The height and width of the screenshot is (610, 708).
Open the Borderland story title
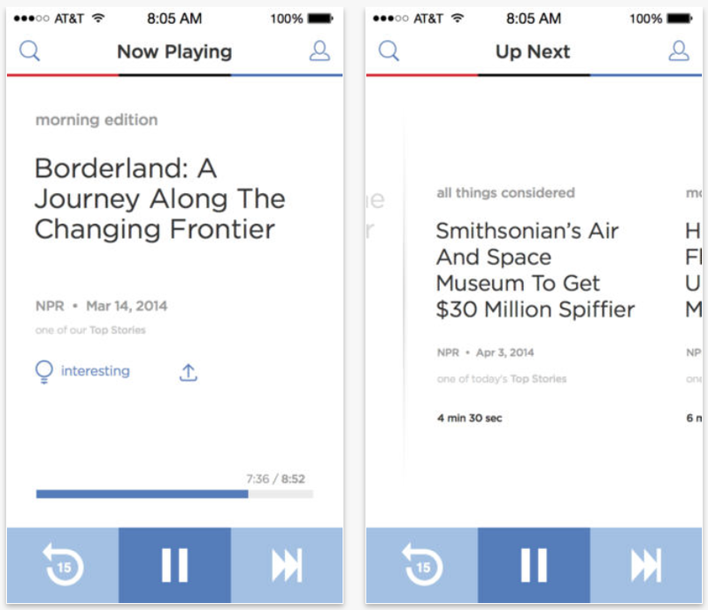point(160,199)
